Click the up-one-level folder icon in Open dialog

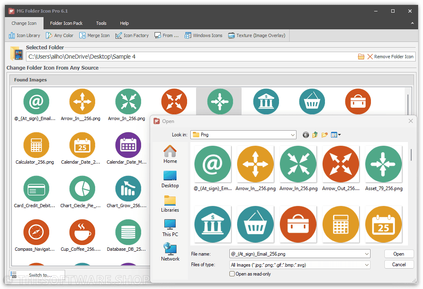(x=315, y=135)
